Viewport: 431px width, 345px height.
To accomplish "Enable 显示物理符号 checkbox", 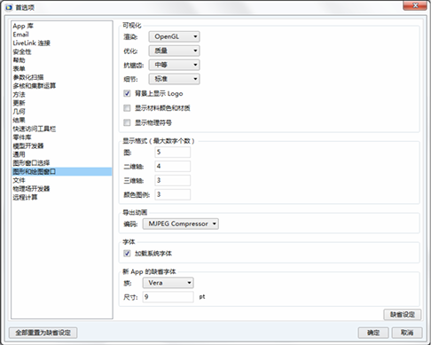I will coord(127,122).
